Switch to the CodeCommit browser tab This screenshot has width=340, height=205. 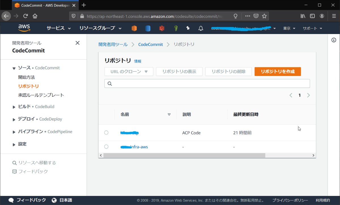pyautogui.click(x=45, y=5)
